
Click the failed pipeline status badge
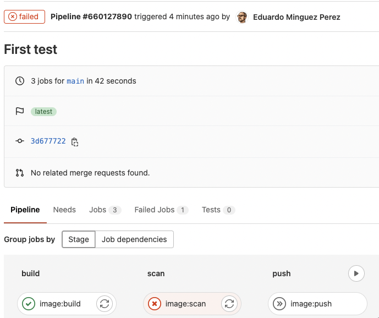pyautogui.click(x=24, y=17)
